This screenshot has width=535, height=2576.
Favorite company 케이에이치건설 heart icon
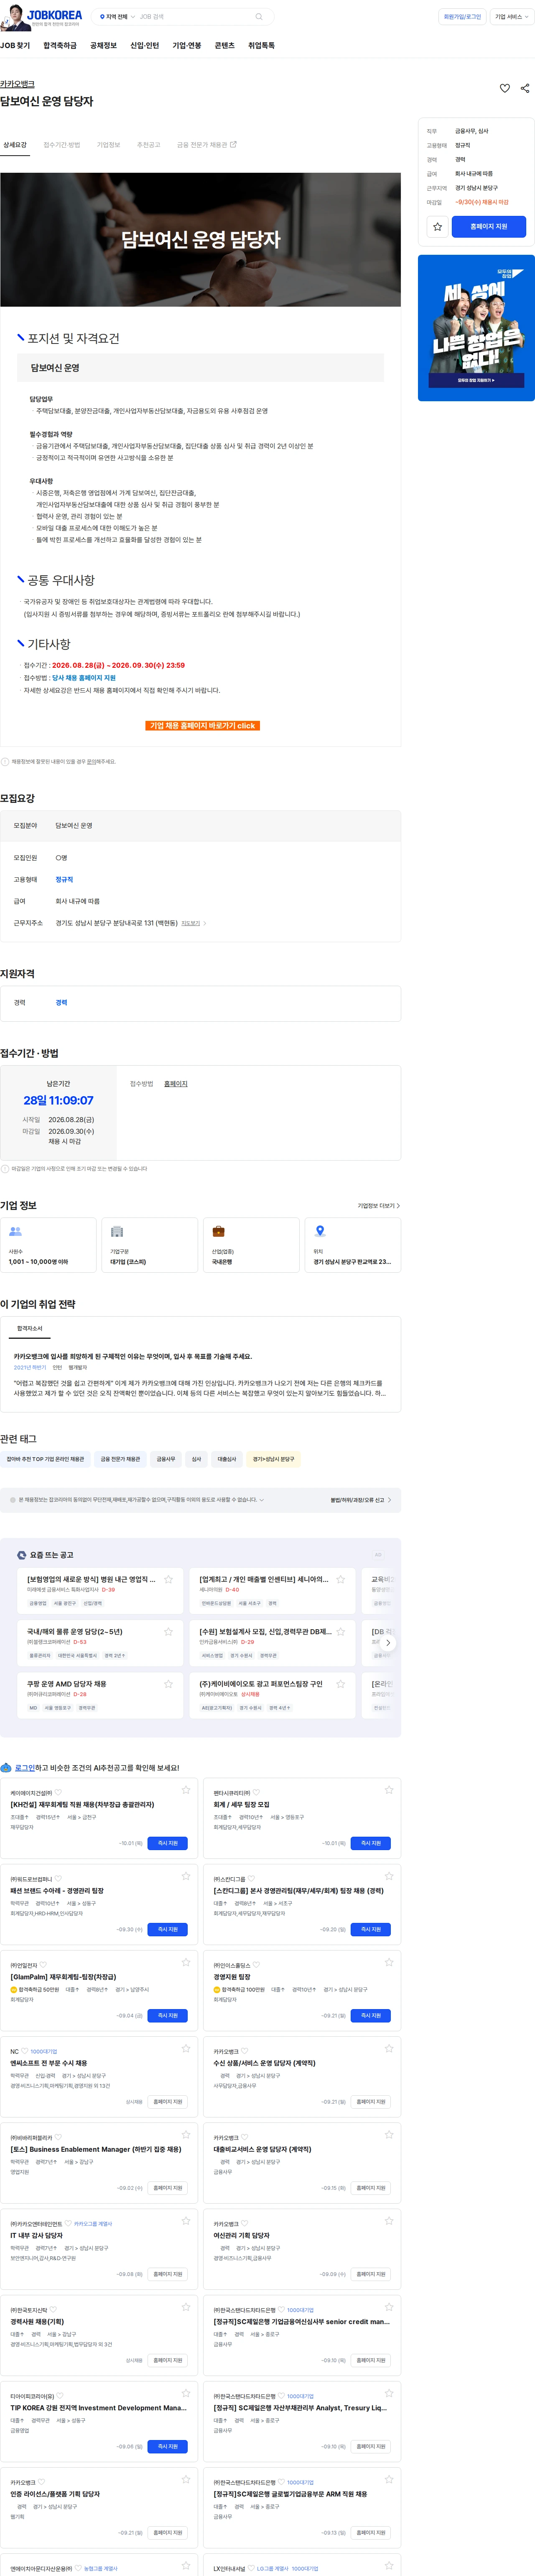click(x=58, y=1793)
